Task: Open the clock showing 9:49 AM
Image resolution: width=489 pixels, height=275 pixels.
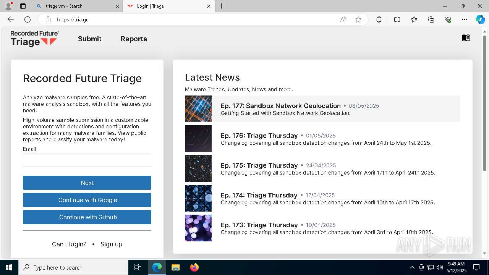Action: (456, 267)
